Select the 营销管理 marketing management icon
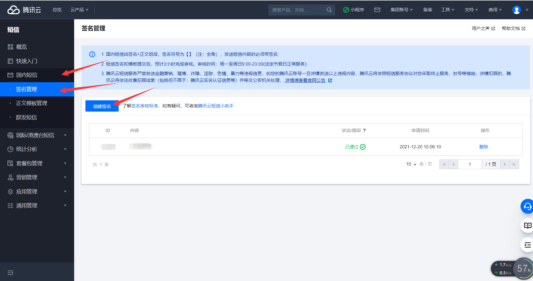Image resolution: width=533 pixels, height=281 pixels. [x=10, y=177]
